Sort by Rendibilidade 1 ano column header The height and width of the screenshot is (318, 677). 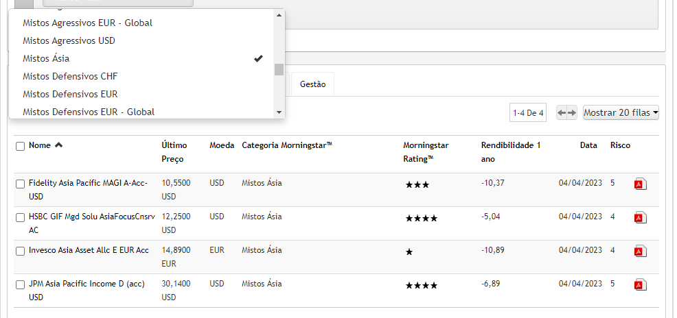point(511,152)
